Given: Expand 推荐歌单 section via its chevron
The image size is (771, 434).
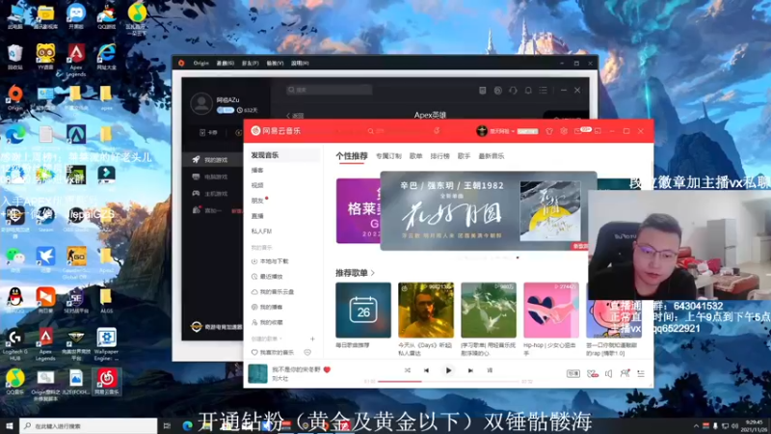Looking at the screenshot, I should (373, 273).
